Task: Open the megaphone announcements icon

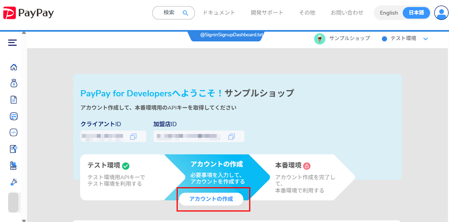Action: 13,182
